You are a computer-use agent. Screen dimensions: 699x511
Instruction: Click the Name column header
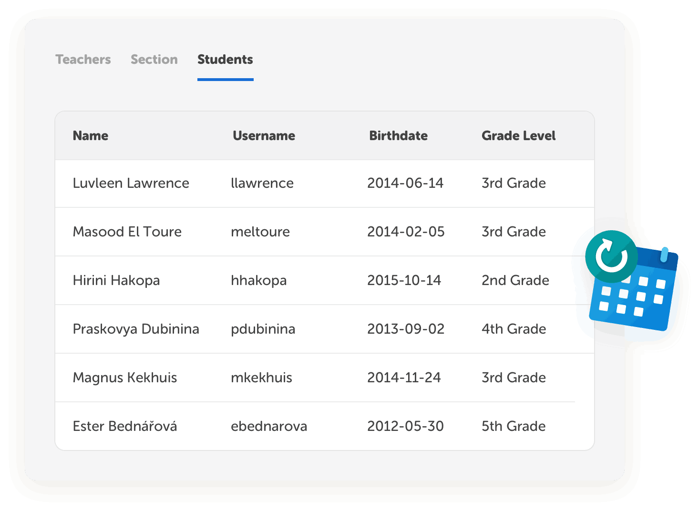(91, 136)
